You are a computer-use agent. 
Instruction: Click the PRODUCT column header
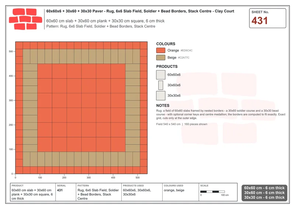(x=17, y=186)
